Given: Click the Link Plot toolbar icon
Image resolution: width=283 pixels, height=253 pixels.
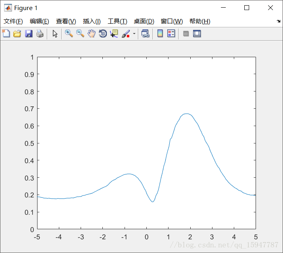Looking at the screenshot, I should tap(146, 34).
